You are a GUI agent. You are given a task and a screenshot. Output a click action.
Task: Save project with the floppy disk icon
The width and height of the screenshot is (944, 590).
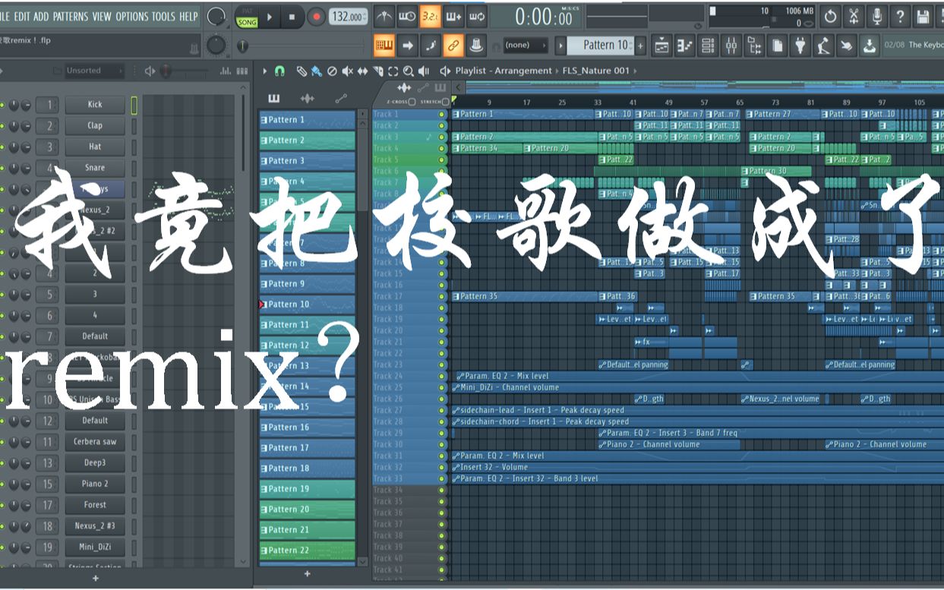pyautogui.click(x=923, y=16)
